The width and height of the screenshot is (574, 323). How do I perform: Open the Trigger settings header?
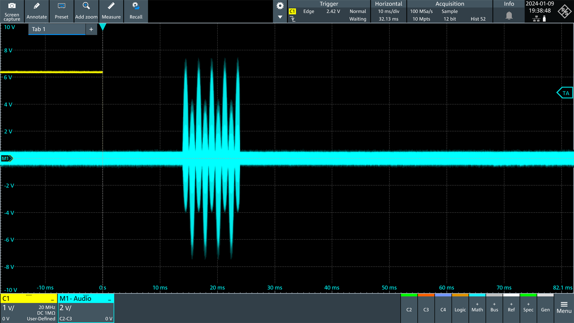(329, 4)
